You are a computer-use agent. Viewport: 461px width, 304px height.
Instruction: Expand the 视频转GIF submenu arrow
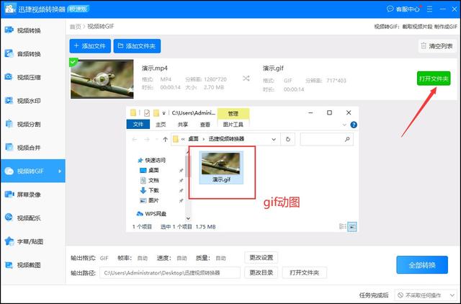[60, 171]
